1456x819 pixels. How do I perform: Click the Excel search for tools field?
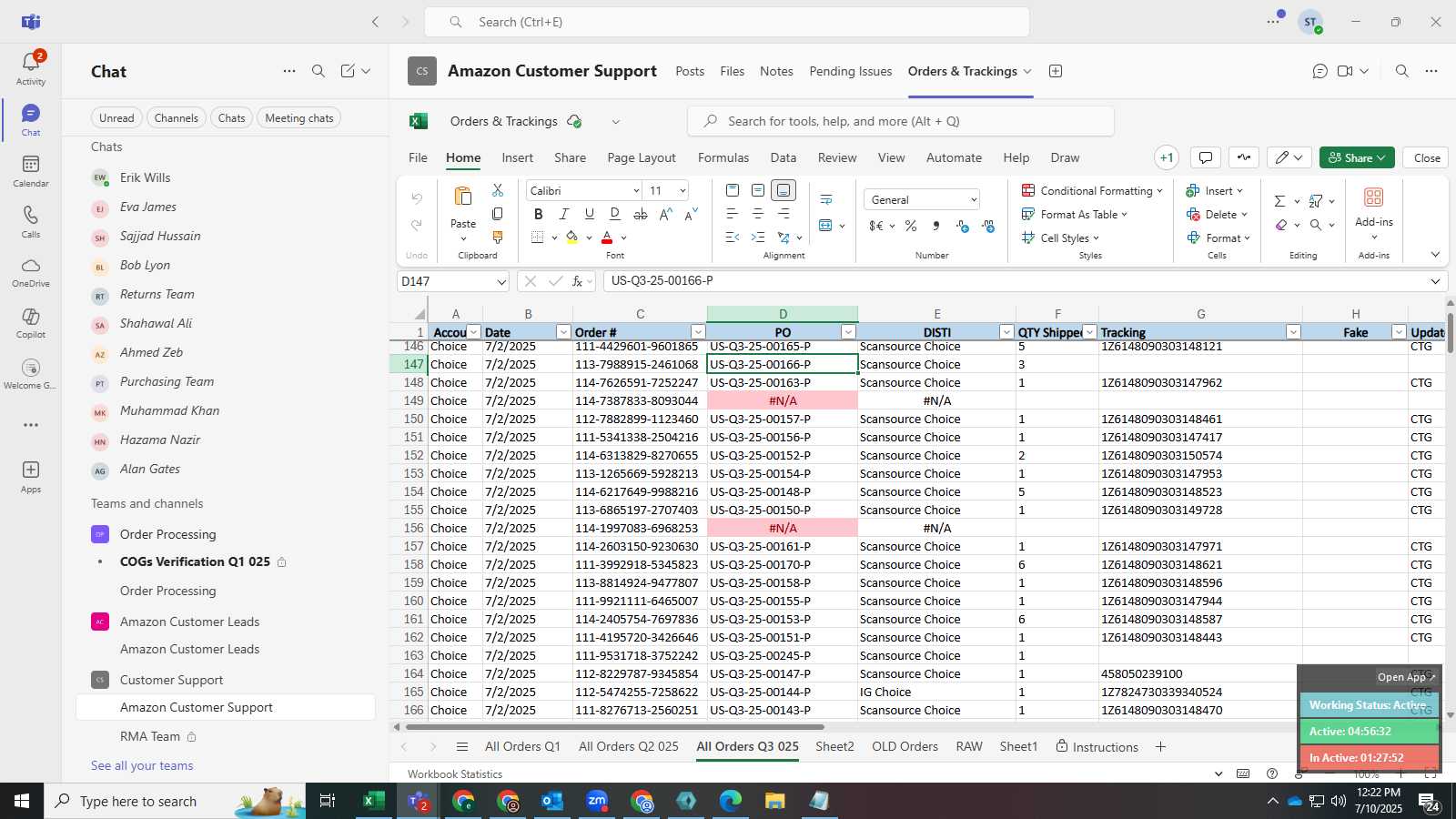[901, 121]
